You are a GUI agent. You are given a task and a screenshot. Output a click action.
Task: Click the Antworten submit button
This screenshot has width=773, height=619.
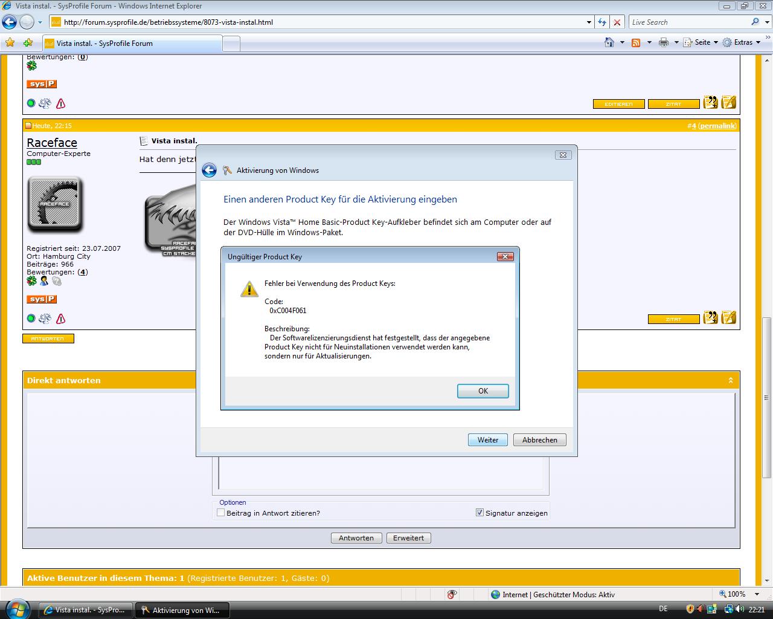click(356, 538)
